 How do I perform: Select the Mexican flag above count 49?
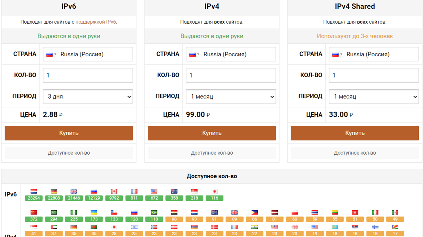click(395, 213)
